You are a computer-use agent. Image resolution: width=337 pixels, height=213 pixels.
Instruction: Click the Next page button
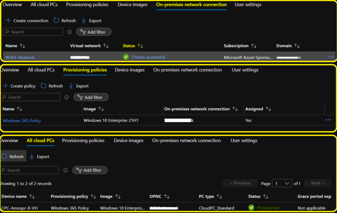point(317,183)
